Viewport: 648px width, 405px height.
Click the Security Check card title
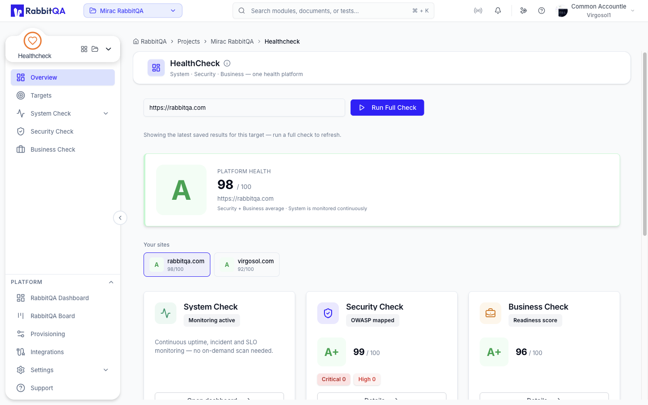pos(375,307)
